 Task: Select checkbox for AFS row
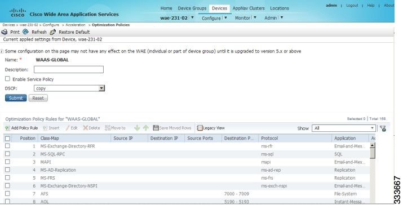[x=7, y=193]
